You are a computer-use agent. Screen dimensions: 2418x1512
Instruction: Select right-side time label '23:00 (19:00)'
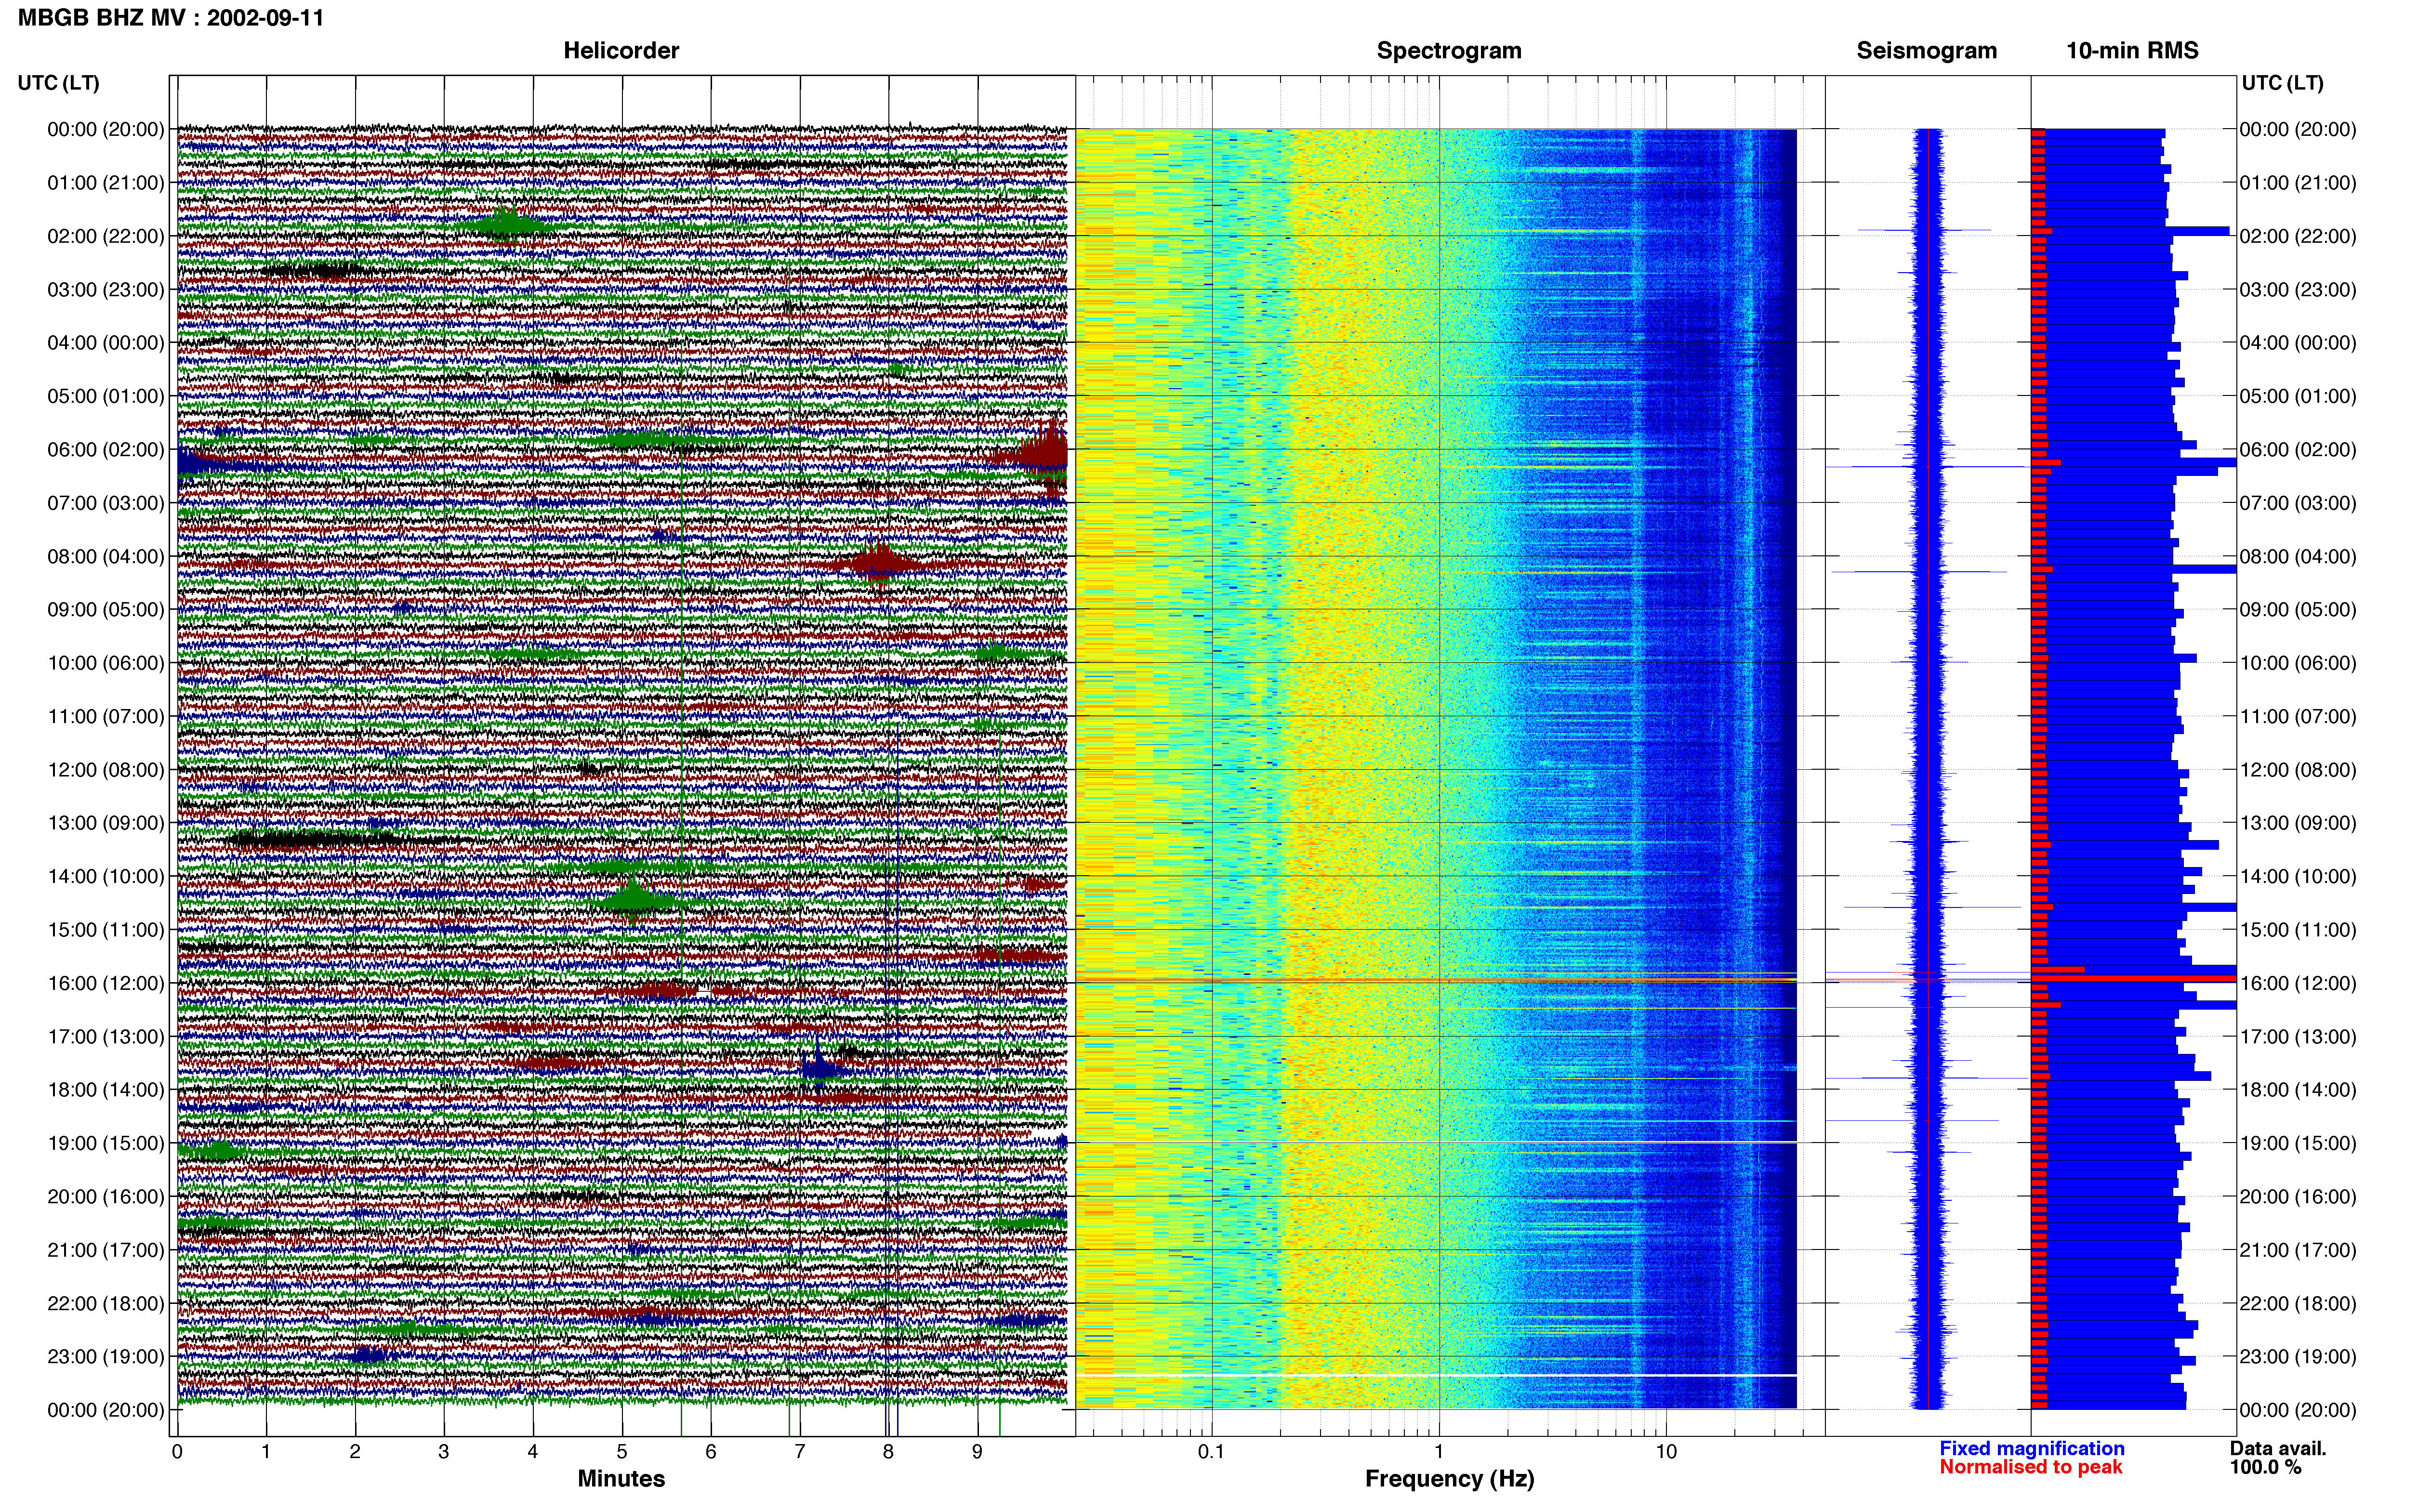click(x=2298, y=1357)
